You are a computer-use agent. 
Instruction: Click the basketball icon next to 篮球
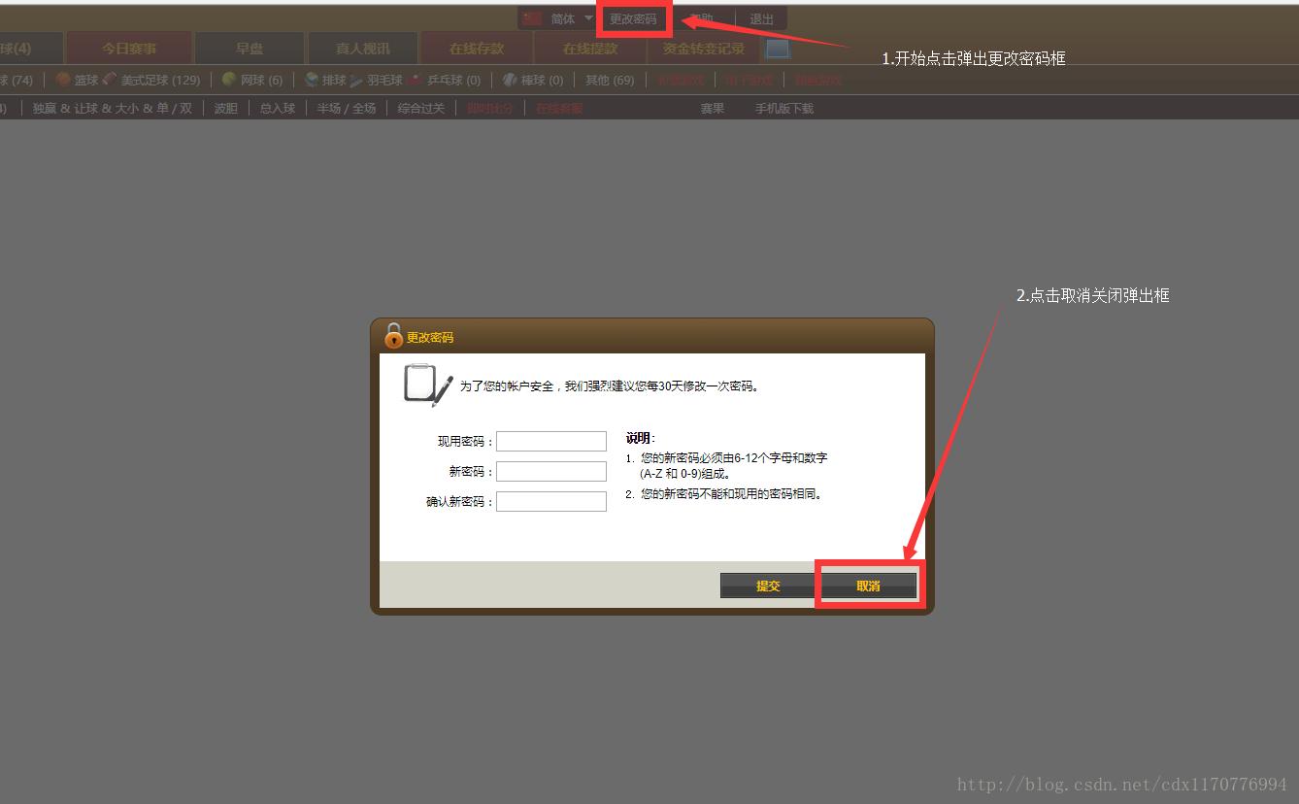(x=63, y=80)
